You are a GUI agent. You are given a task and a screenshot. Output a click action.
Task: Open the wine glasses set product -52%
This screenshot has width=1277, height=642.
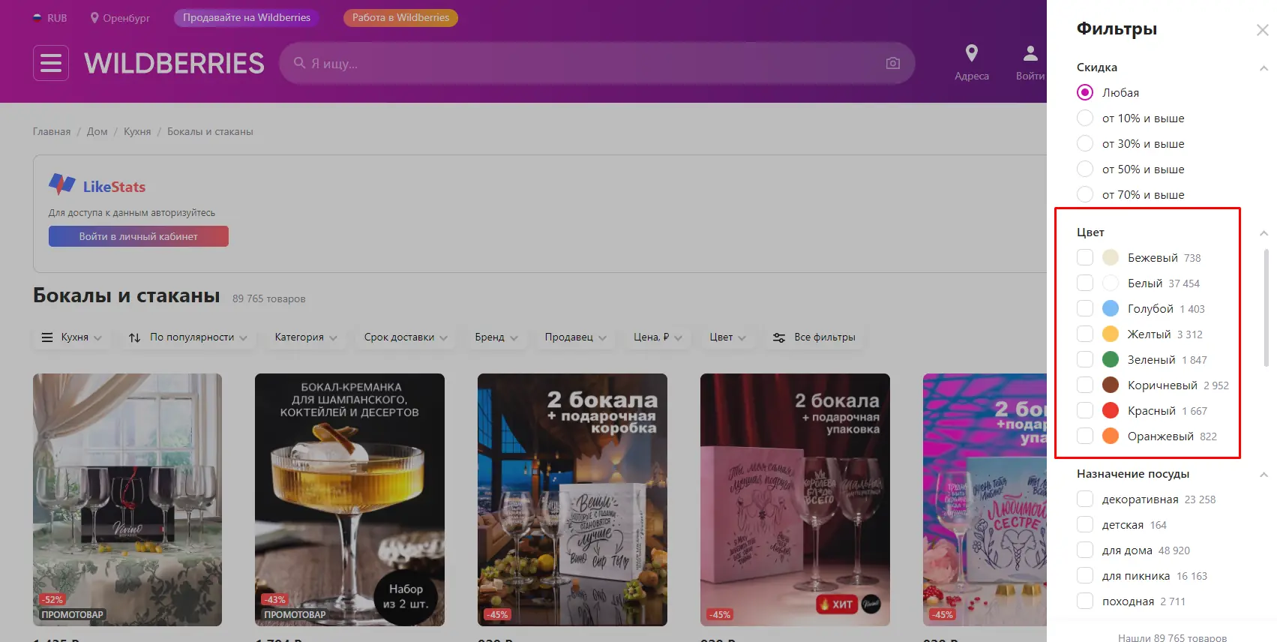click(x=127, y=499)
